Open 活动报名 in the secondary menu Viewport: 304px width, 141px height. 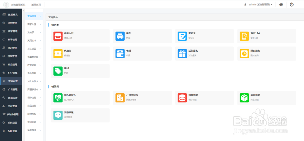coord(34,73)
